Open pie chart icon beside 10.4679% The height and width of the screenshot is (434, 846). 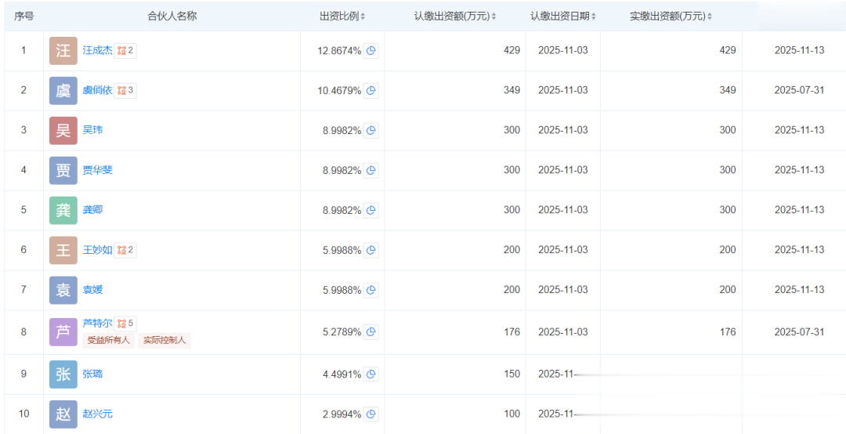[x=371, y=91]
